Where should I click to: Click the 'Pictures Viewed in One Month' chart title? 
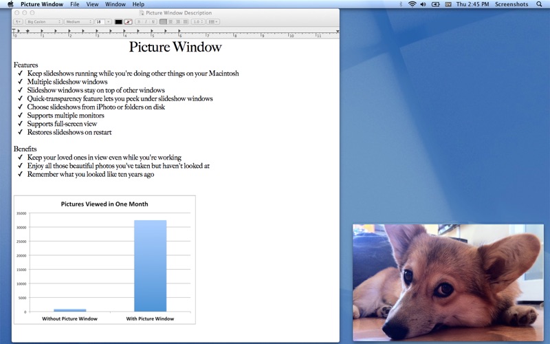[104, 204]
